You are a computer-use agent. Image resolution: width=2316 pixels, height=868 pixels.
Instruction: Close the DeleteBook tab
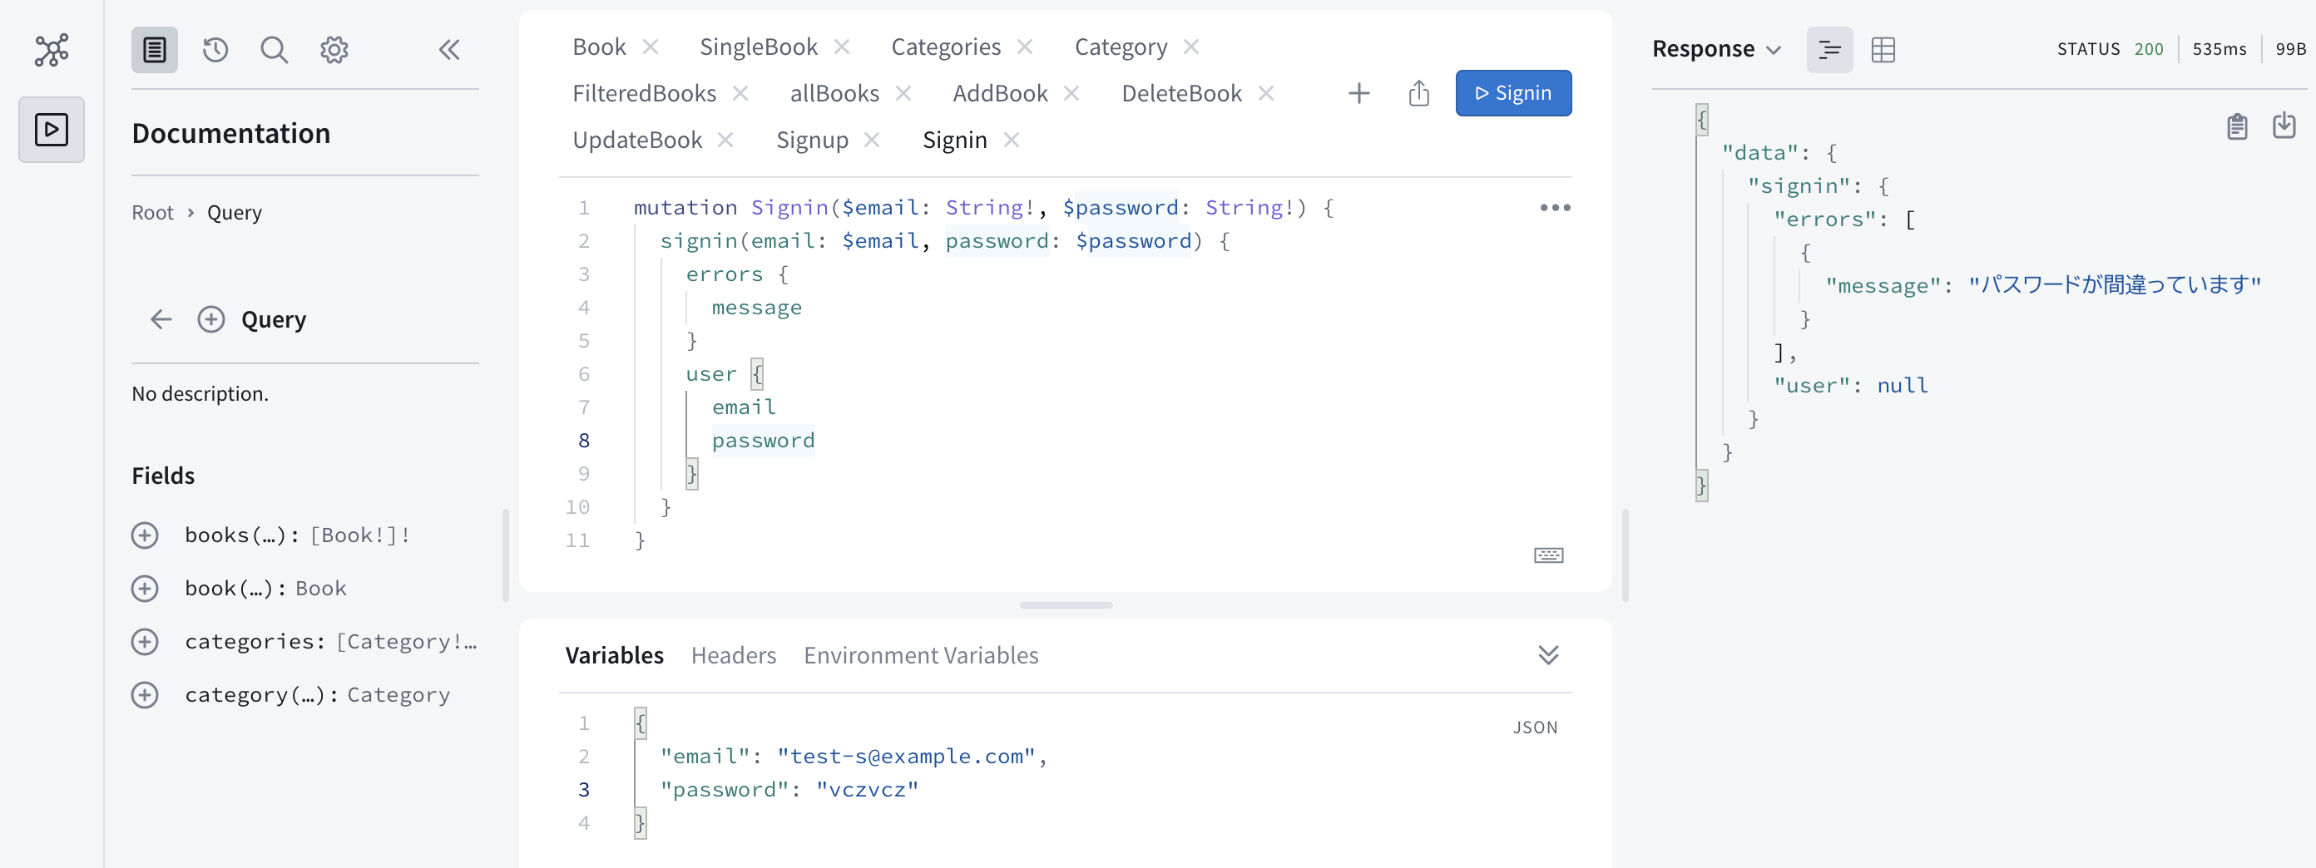click(1266, 93)
